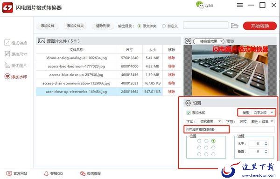
Task: Click the 添加文件夹 button
Action: pyautogui.click(x=75, y=26)
